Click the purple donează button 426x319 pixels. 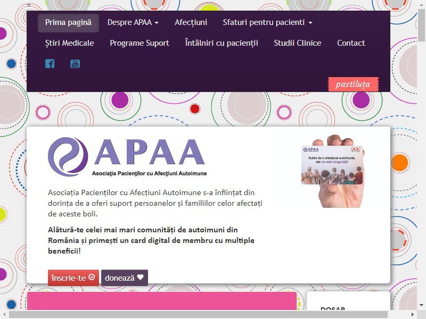click(125, 278)
